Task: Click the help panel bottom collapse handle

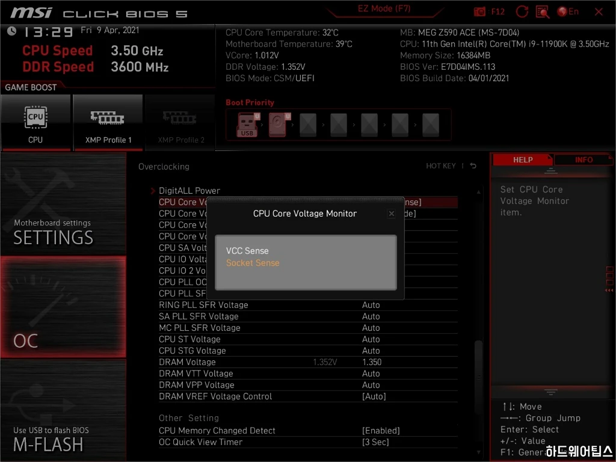Action: tap(550, 392)
